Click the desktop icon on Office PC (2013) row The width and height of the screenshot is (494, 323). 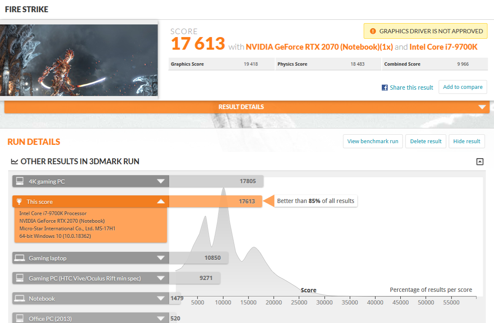click(x=20, y=318)
